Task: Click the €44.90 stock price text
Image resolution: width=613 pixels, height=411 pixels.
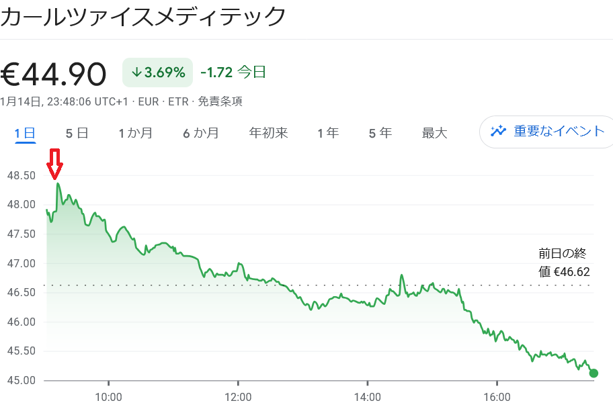Action: tap(54, 71)
